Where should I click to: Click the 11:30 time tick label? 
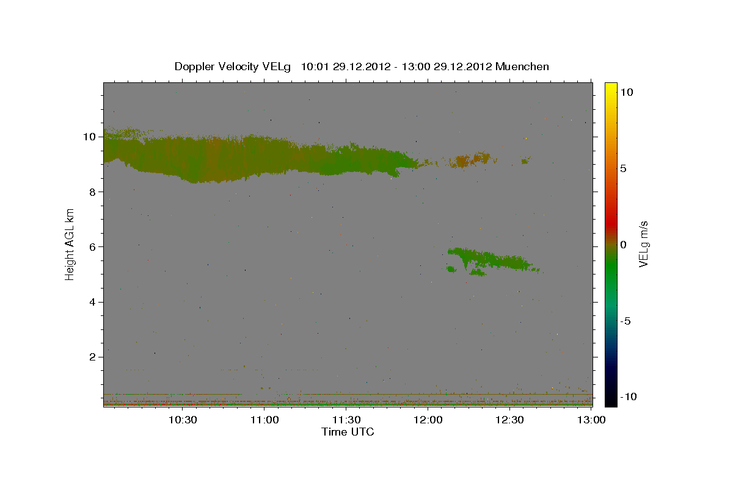coord(346,420)
